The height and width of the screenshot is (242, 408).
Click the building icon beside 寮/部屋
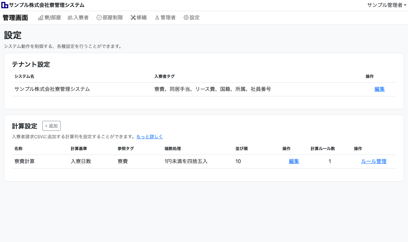click(x=40, y=18)
